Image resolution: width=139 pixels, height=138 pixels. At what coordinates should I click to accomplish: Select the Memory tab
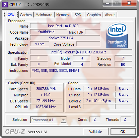[x=63, y=15]
